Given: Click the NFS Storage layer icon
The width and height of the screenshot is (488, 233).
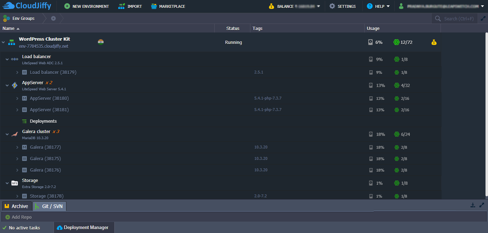Looking at the screenshot, I should 15,183.
